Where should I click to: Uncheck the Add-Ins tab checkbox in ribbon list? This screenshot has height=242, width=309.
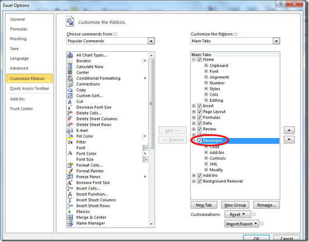pyautogui.click(x=200, y=175)
